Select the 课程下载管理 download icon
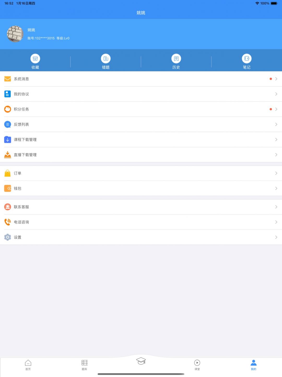The image size is (282, 377). click(8, 139)
